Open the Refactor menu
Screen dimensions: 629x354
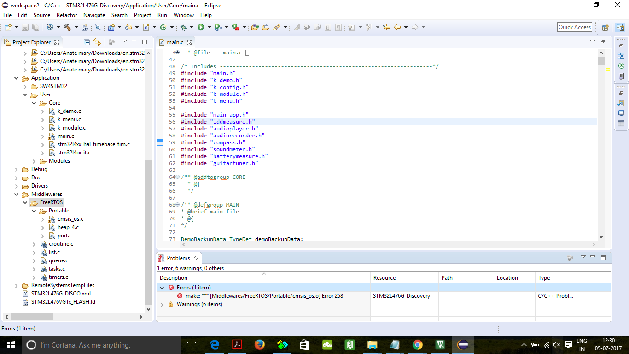coord(67,15)
